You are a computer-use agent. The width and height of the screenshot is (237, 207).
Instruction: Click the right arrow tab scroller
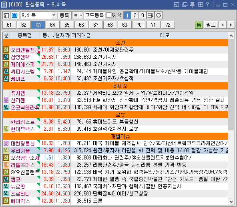click(x=231, y=25)
